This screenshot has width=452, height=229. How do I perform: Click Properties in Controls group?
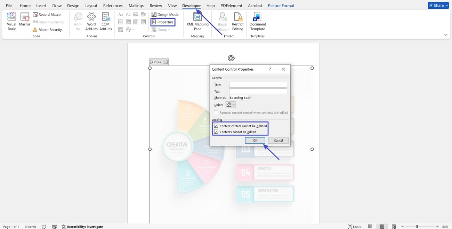163,22
